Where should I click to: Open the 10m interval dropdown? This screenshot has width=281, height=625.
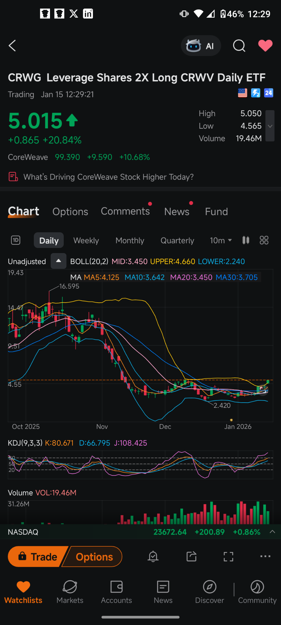(x=221, y=240)
